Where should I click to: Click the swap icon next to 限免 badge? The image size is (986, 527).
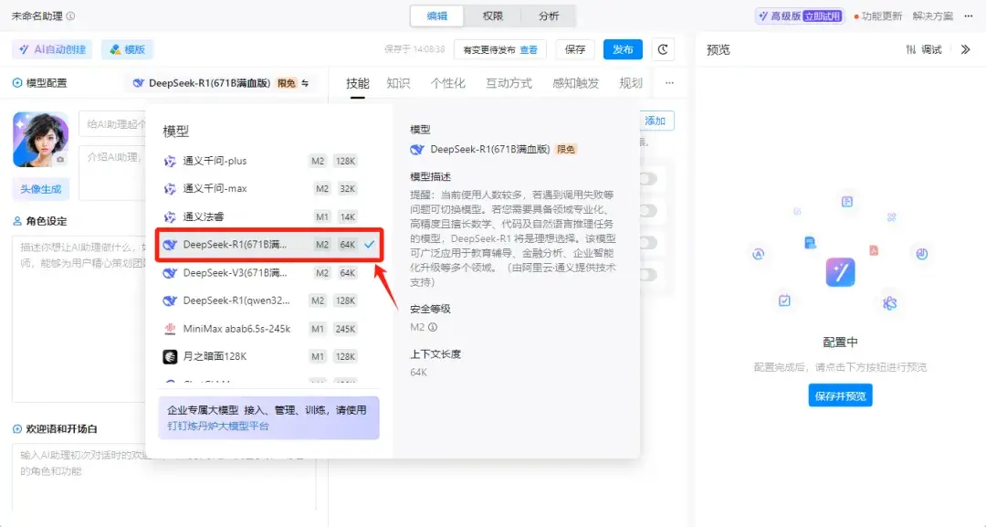point(305,83)
